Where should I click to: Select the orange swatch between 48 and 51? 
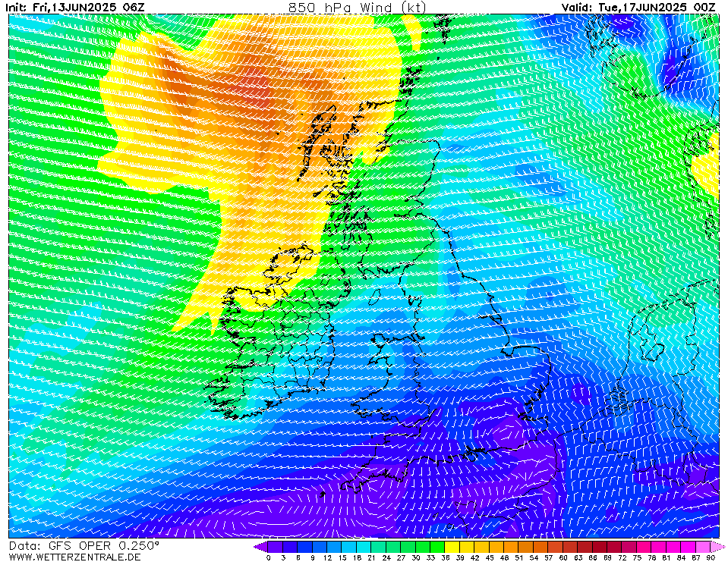pyautogui.click(x=511, y=547)
